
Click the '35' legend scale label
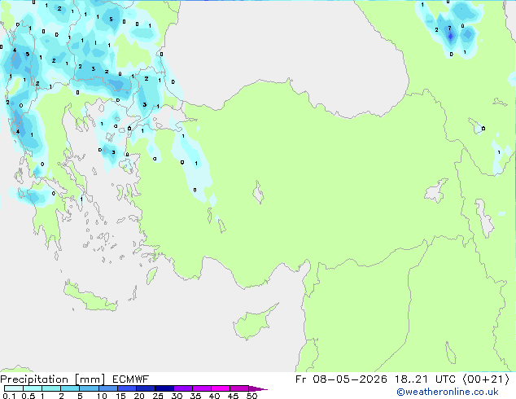click(196, 396)
